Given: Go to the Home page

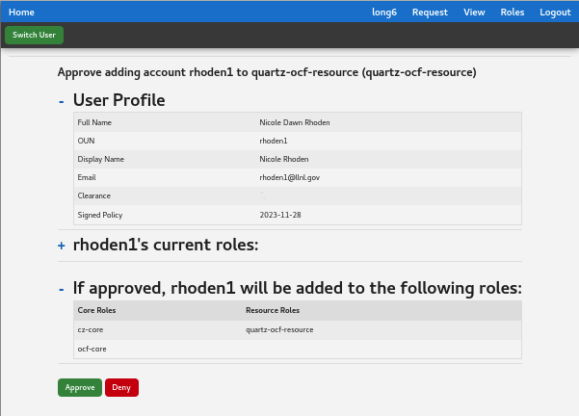Looking at the screenshot, I should pos(21,13).
